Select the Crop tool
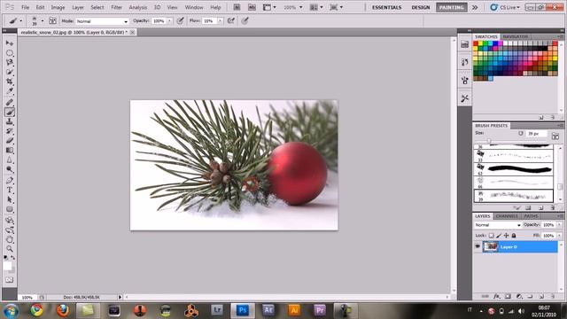Image resolution: width=567 pixels, height=319 pixels. coord(10,82)
